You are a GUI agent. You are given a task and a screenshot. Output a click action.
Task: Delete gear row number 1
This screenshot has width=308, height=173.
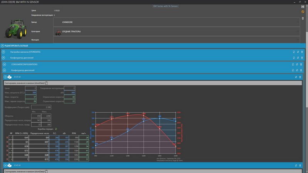tap(7, 138)
